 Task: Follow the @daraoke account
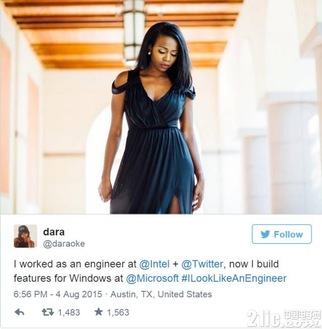click(282, 234)
